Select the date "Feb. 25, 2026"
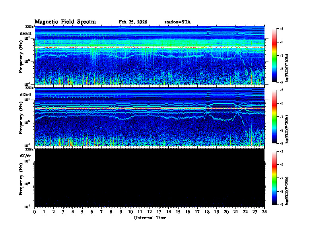The width and height of the screenshot is (315, 243). (133, 22)
